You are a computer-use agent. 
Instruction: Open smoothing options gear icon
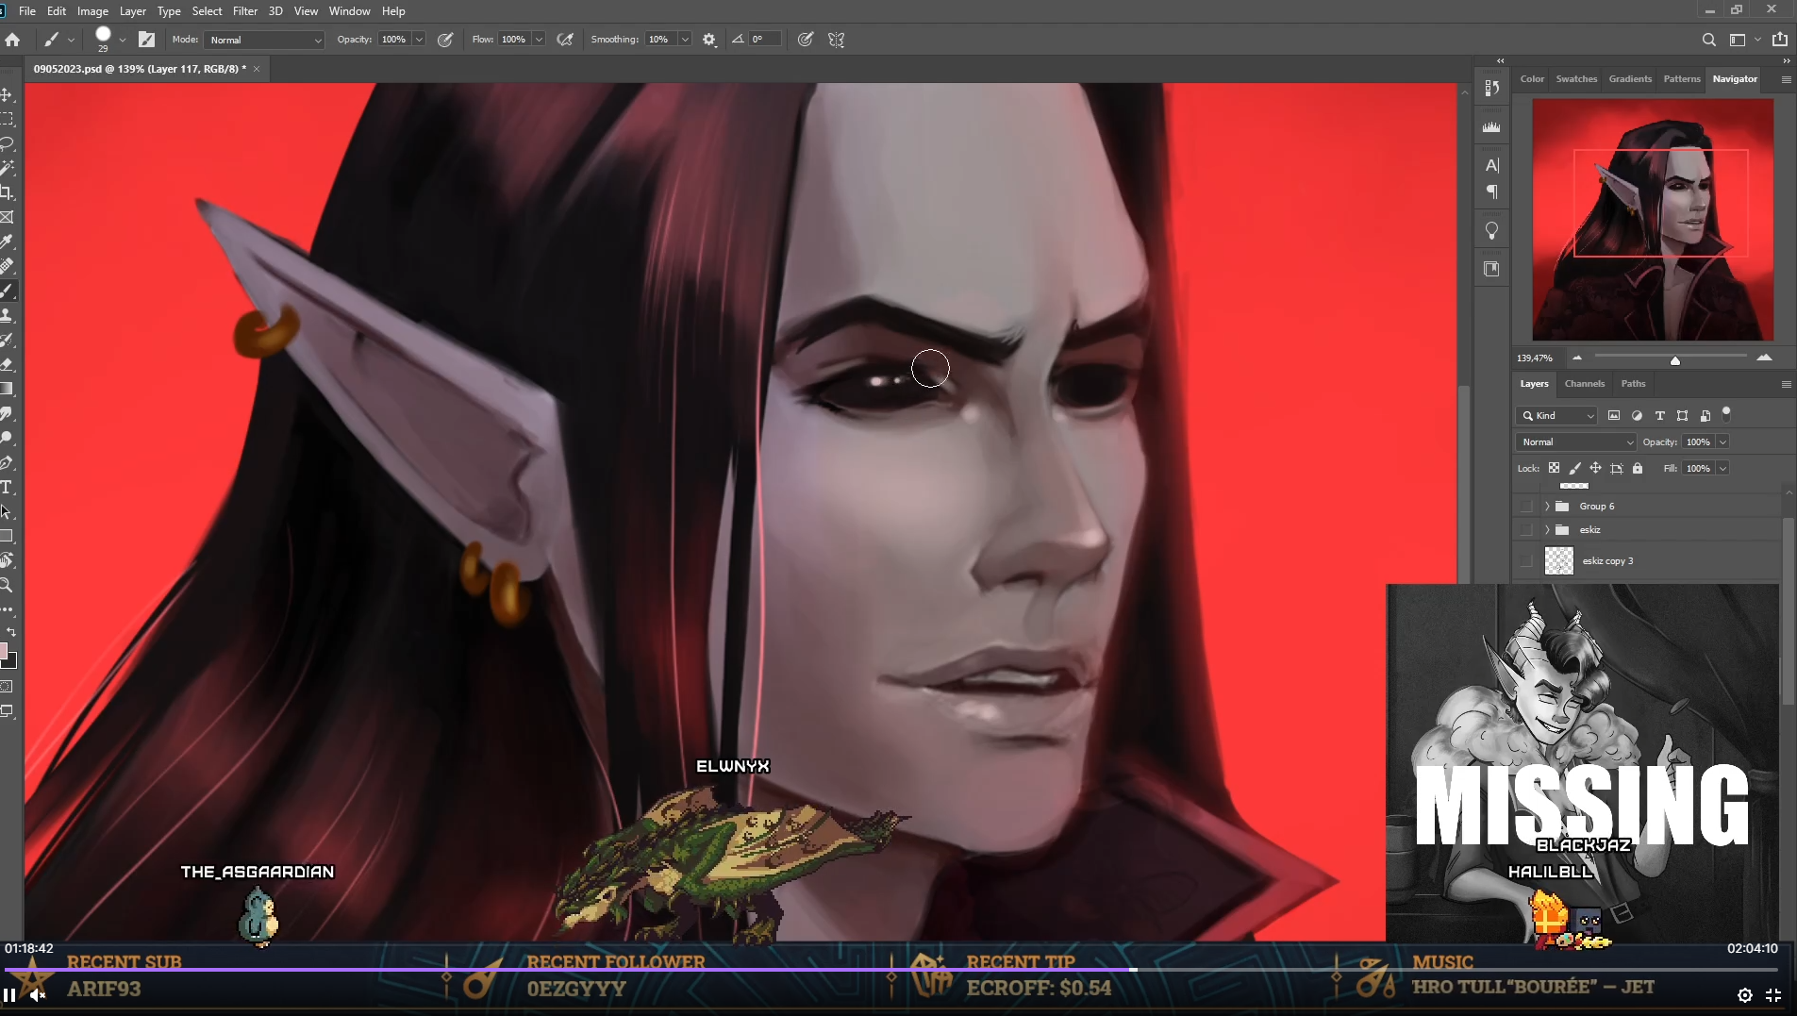709,40
